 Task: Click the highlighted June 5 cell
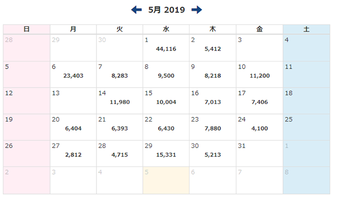166,180
